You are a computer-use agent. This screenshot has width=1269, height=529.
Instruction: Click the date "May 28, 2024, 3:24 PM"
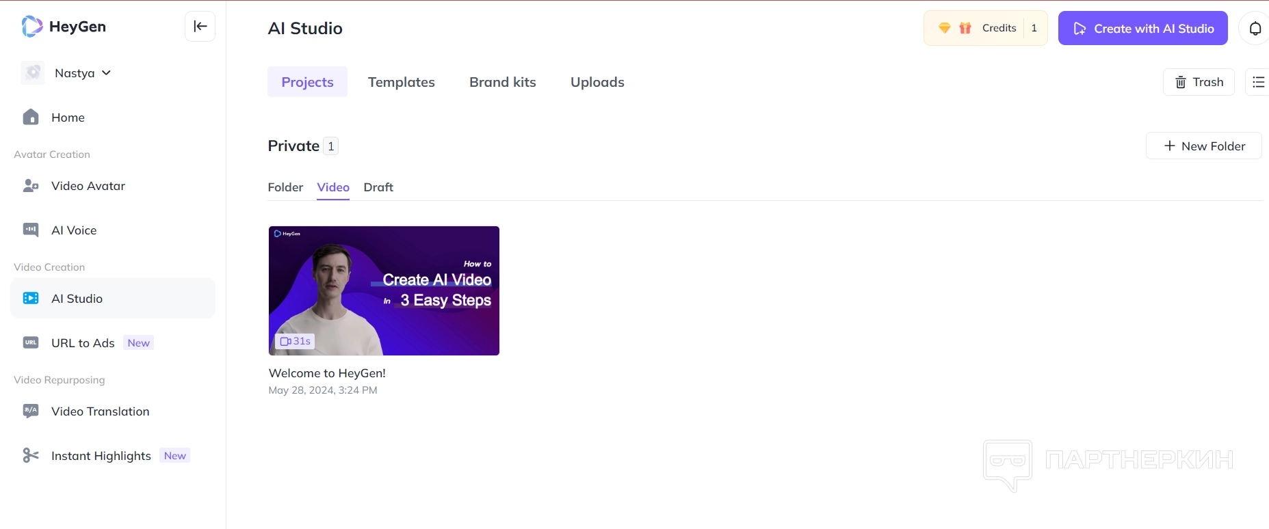click(323, 390)
